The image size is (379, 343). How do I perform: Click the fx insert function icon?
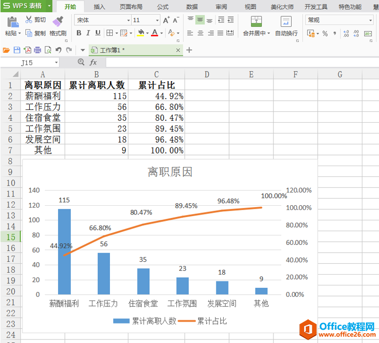[93, 63]
